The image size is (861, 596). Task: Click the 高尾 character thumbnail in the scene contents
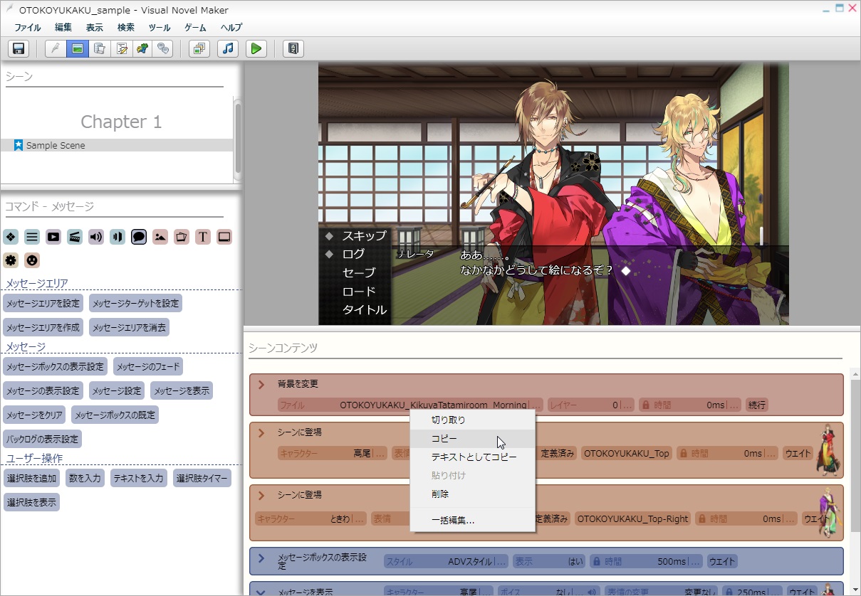pos(828,449)
